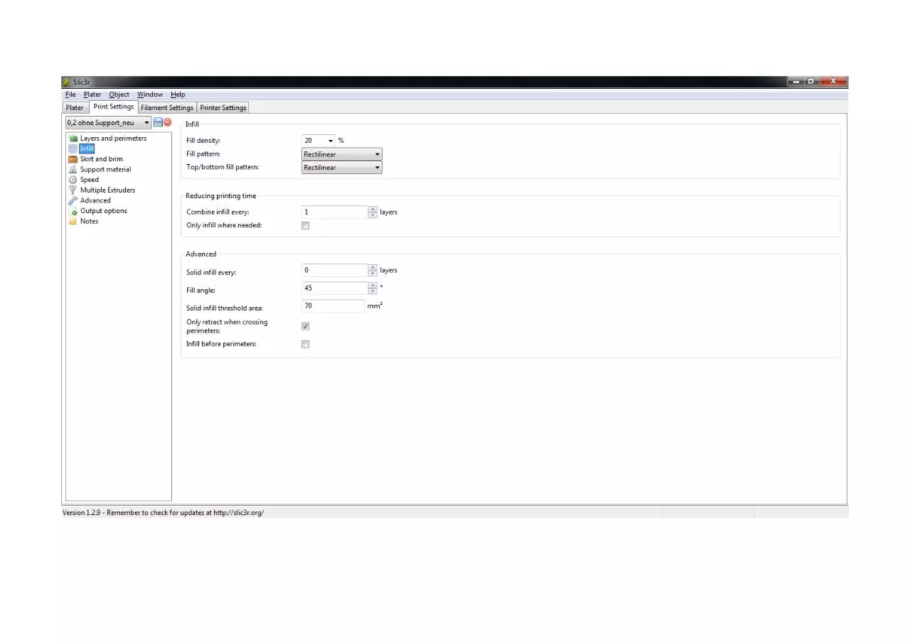Image resolution: width=910 pixels, height=643 pixels.
Task: Select Skirt and brim settings page
Action: pos(101,159)
